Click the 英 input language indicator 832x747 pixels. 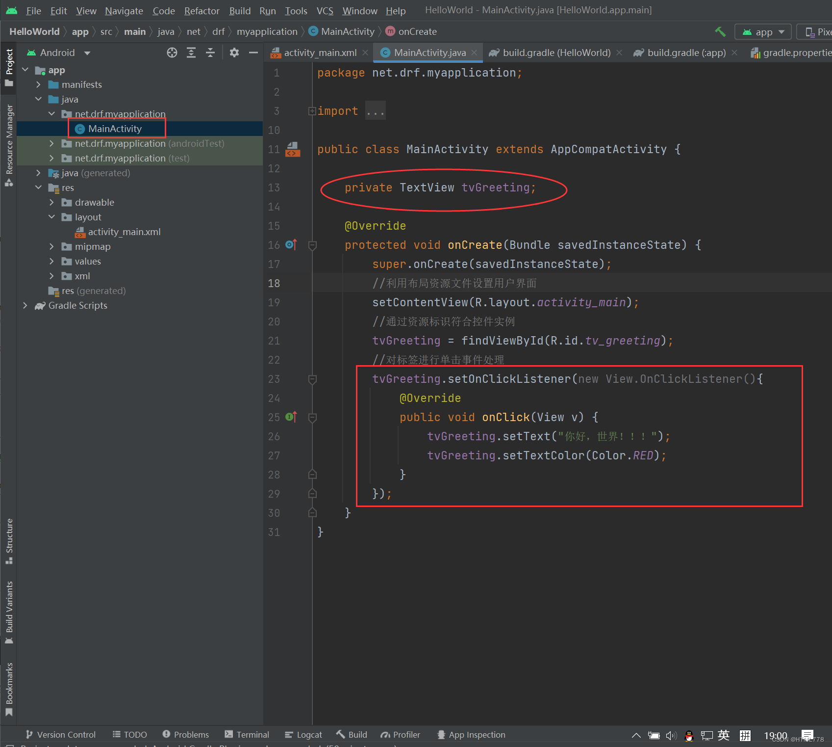724,735
